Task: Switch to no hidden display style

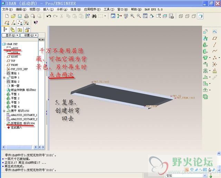Action: [x=194, y=16]
